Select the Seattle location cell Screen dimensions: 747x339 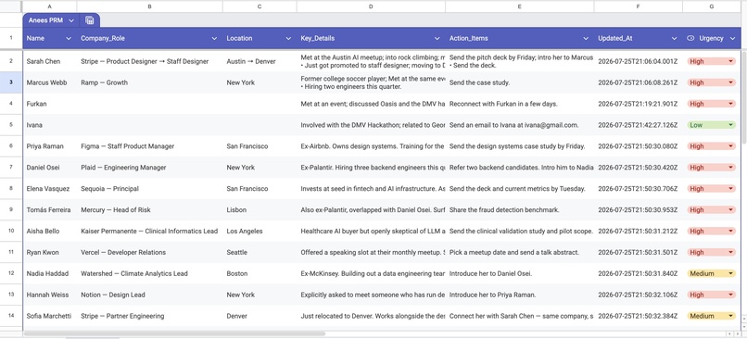(x=260, y=252)
